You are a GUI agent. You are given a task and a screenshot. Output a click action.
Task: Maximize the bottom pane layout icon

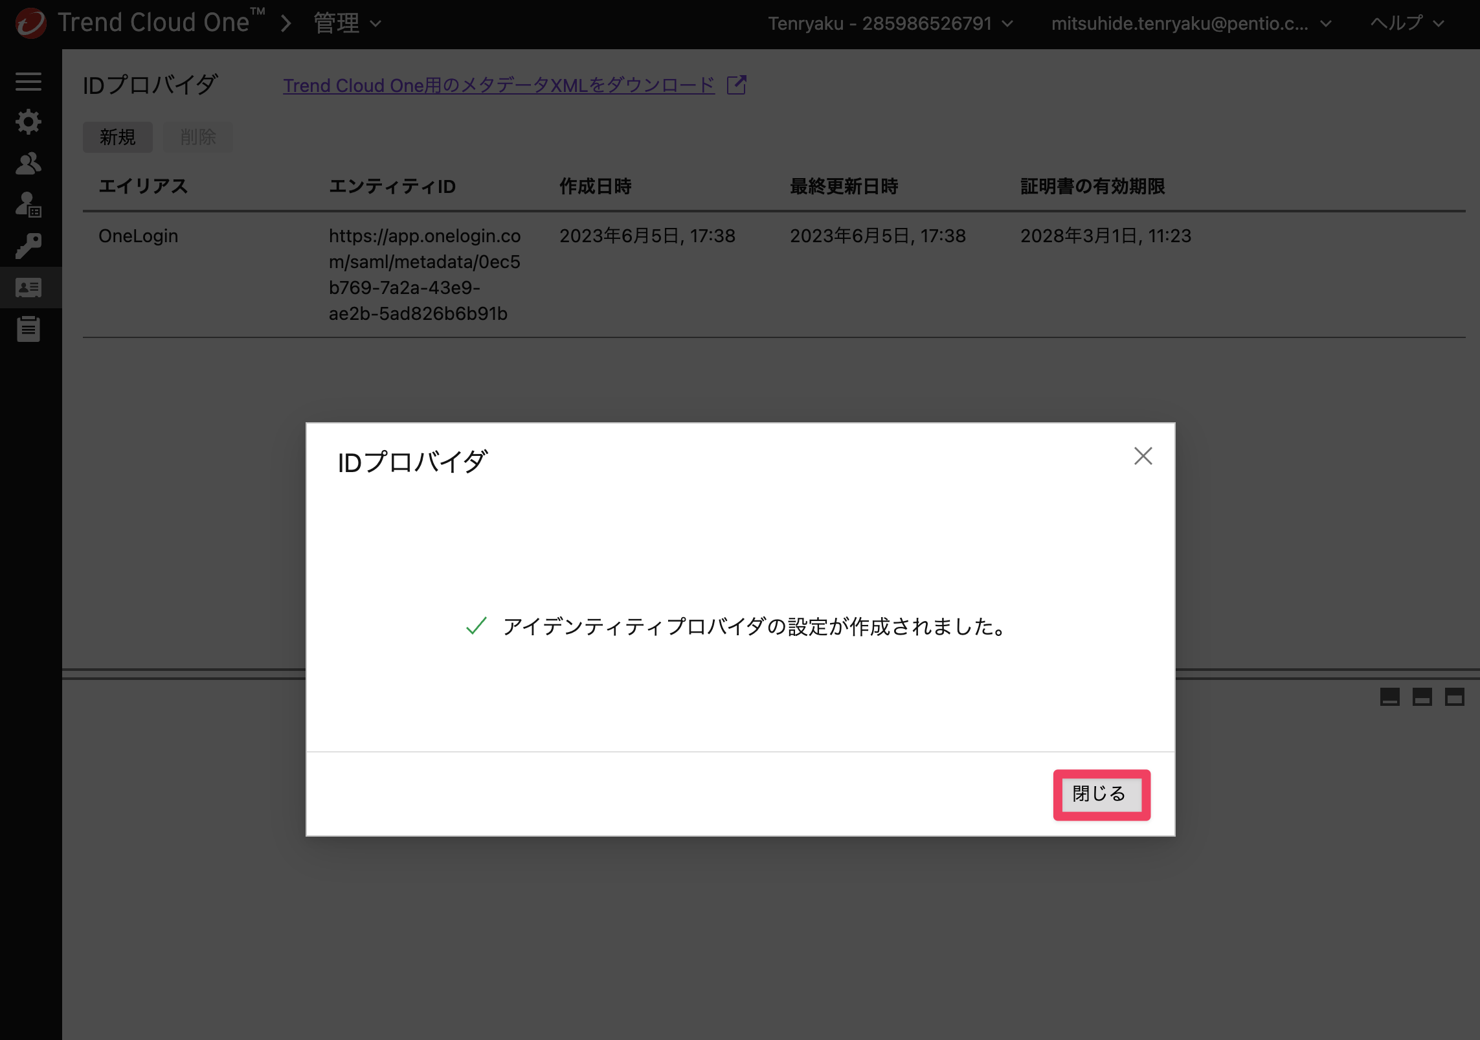tap(1454, 697)
